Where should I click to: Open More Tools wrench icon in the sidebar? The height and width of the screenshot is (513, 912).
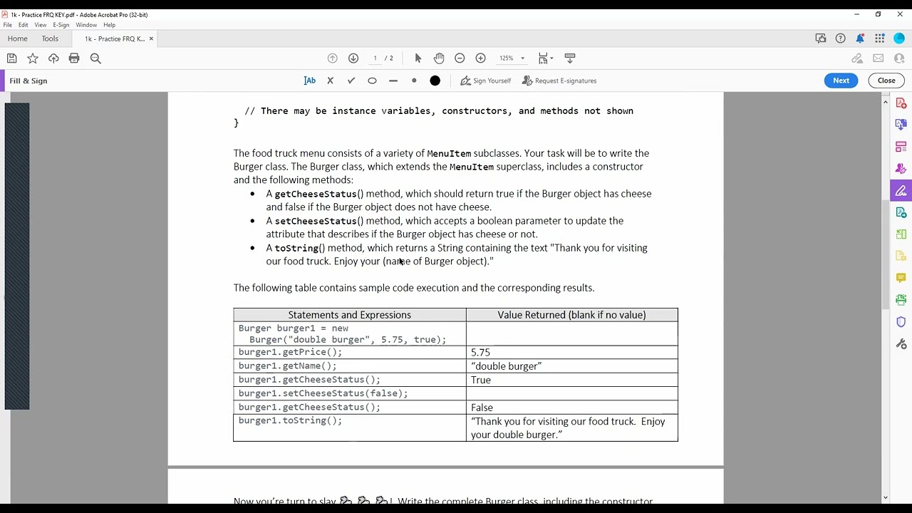click(x=901, y=344)
